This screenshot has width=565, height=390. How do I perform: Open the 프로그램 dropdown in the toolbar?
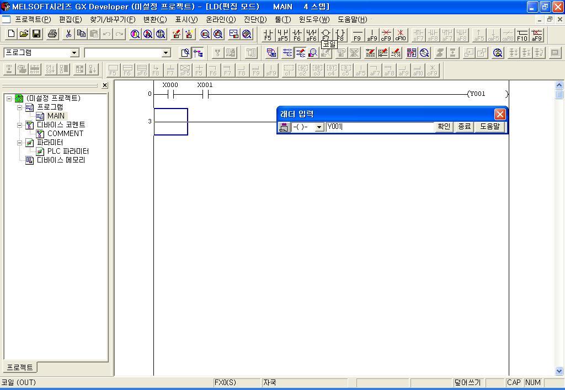point(74,53)
